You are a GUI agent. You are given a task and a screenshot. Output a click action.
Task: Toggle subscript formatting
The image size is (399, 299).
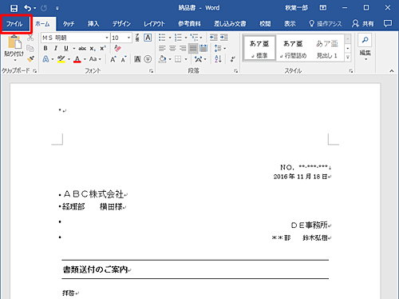point(92,49)
